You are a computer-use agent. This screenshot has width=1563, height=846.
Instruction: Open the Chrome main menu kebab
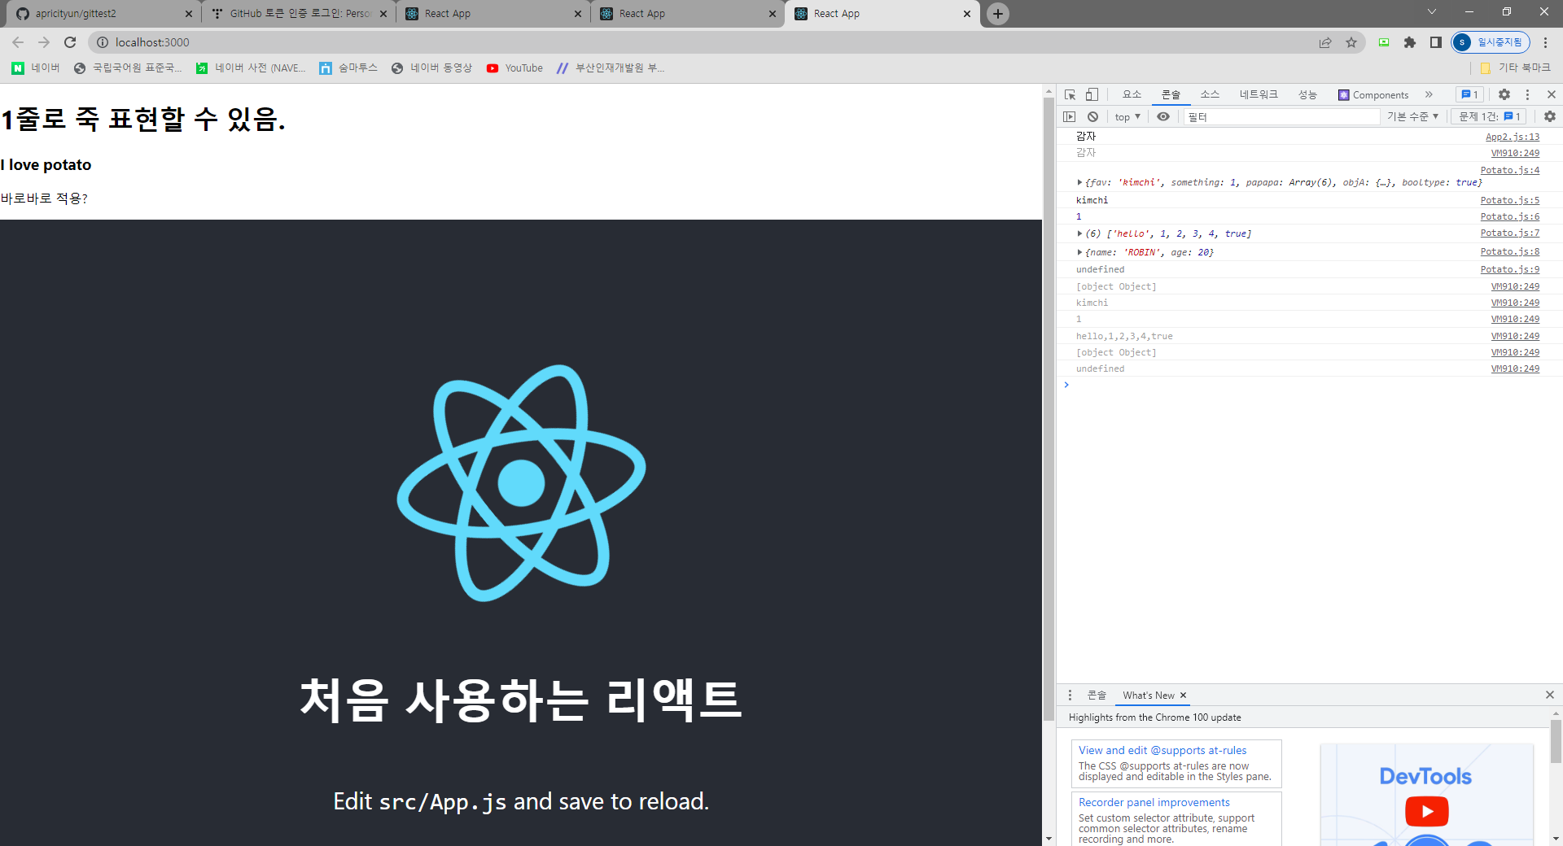[x=1545, y=42]
